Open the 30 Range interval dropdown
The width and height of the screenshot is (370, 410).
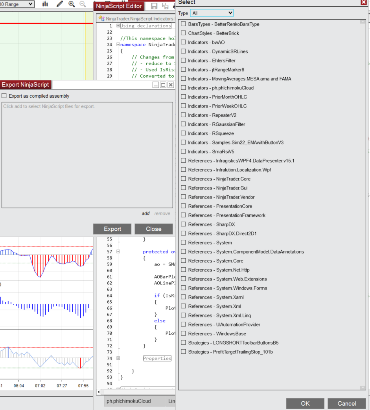[17, 4]
